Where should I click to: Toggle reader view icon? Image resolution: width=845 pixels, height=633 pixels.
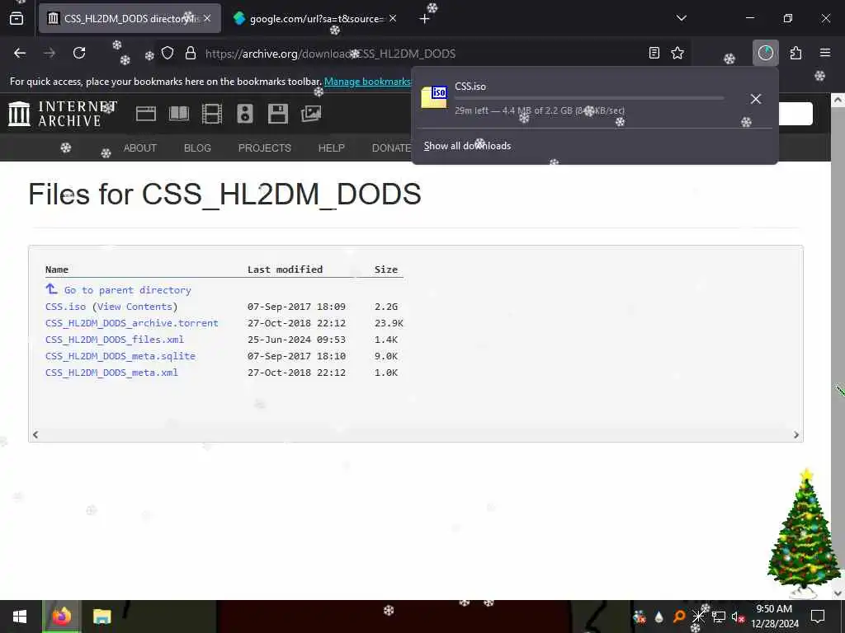(654, 53)
